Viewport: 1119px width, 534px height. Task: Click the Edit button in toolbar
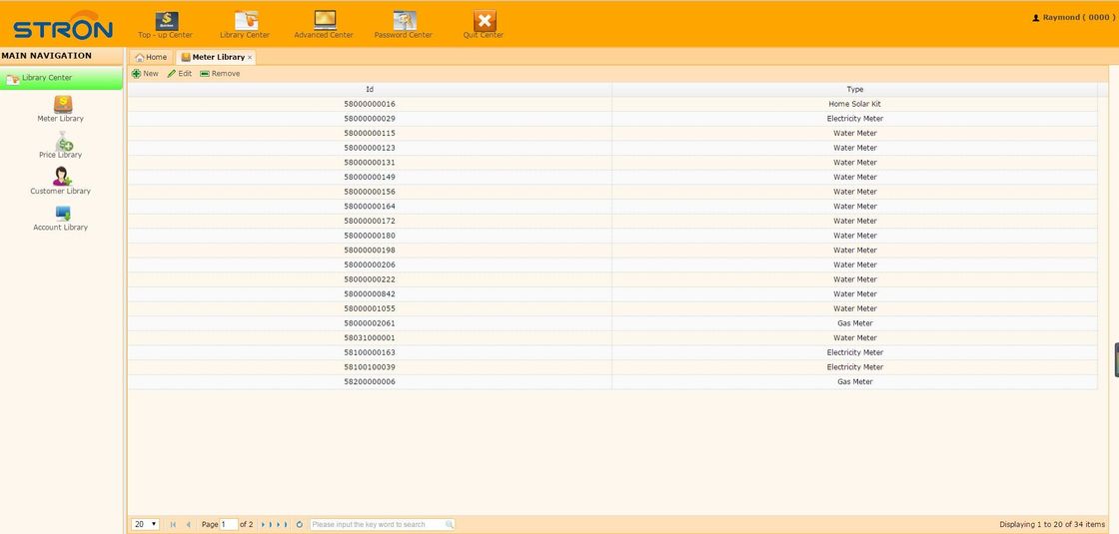click(180, 74)
